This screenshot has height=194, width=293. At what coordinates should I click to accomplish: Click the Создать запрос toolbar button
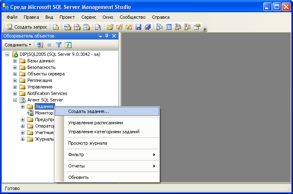pos(27,27)
